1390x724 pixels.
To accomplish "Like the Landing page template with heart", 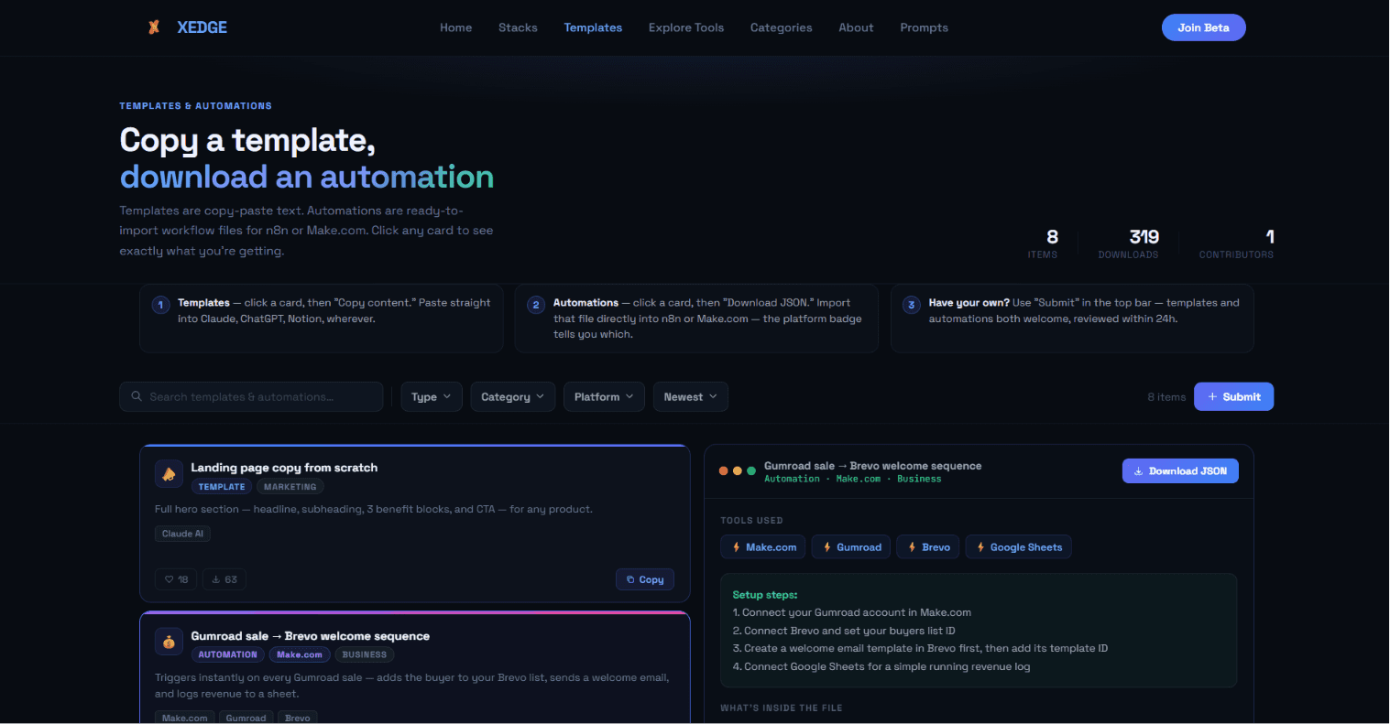I will click(176, 579).
